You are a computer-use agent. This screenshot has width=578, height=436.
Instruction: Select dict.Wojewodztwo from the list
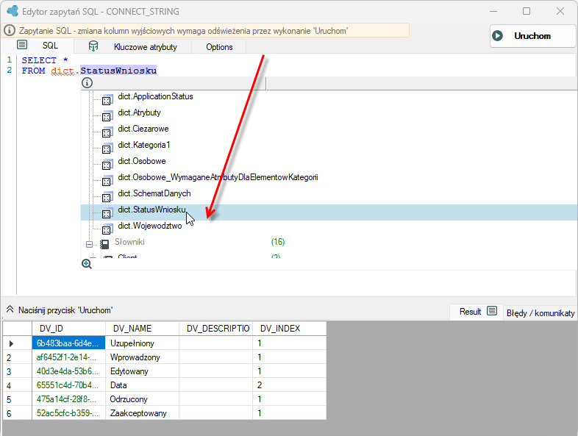pyautogui.click(x=150, y=226)
